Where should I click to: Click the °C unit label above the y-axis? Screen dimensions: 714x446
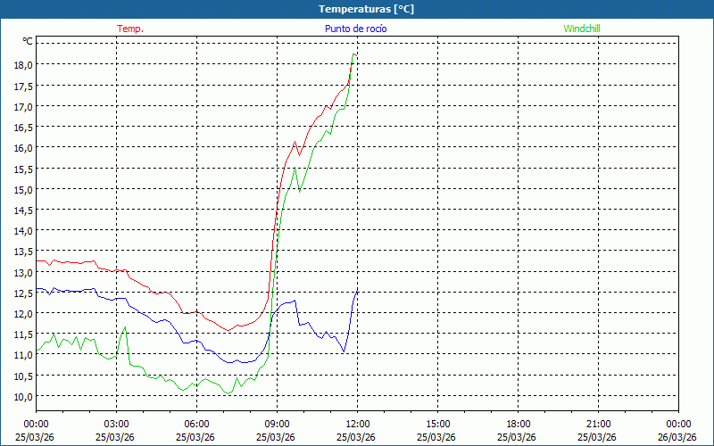pos(28,41)
